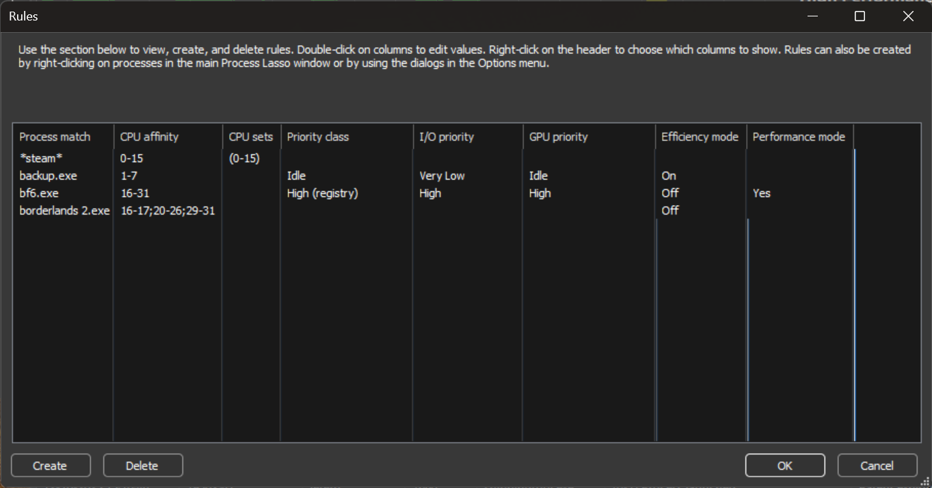This screenshot has width=932, height=488.
Task: Select the borderlands 2.exe rule
Action: (64, 211)
